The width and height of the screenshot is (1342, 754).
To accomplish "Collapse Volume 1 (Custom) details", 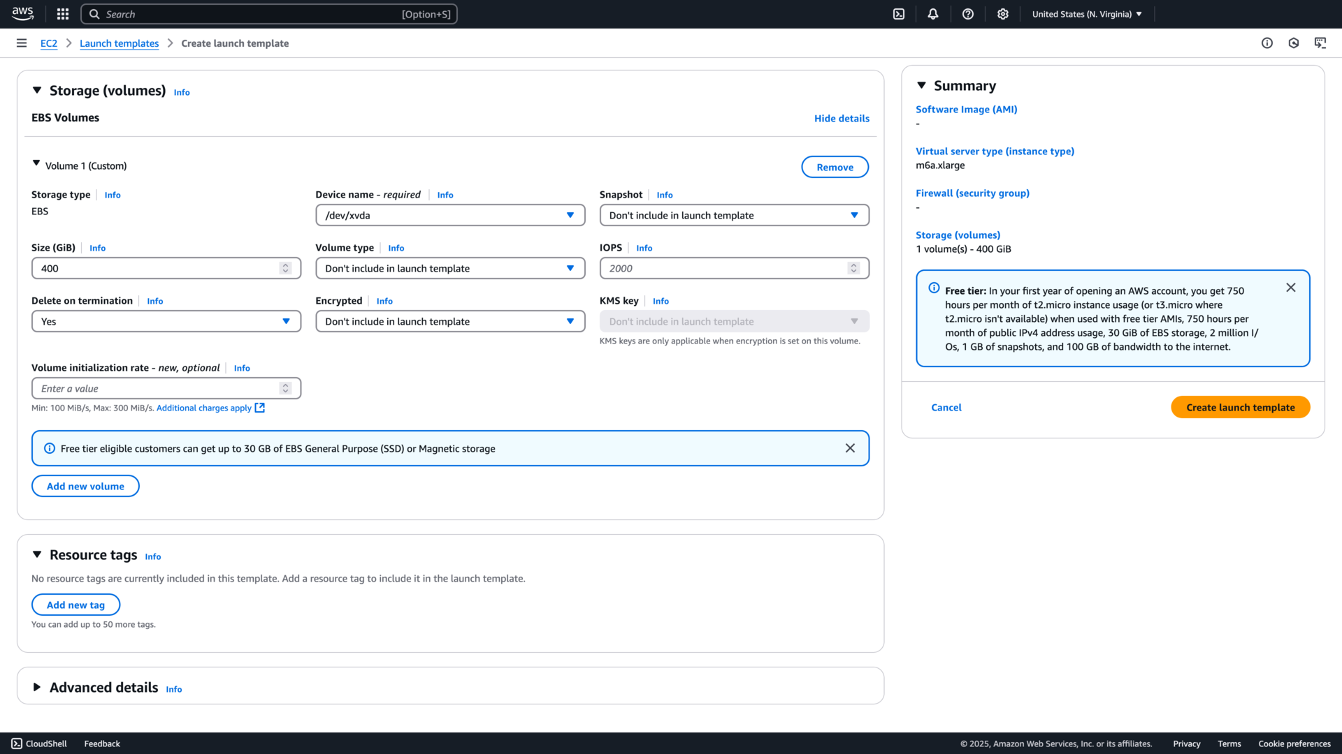I will point(36,163).
